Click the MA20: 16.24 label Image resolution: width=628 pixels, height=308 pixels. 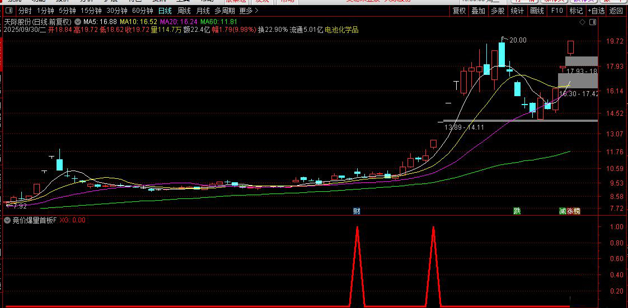178,22
